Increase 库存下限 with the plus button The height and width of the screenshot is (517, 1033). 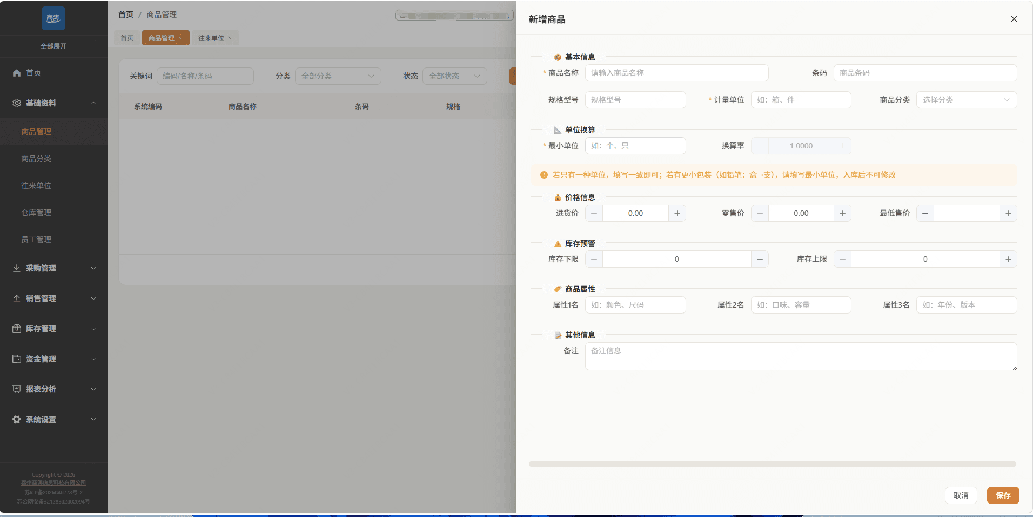pos(760,259)
